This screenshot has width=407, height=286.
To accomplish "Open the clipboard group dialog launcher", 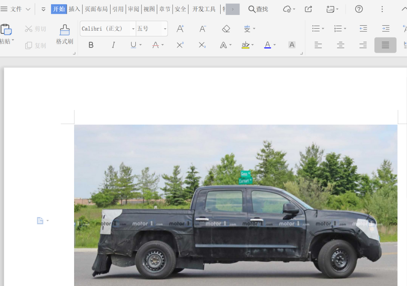I will click(74, 54).
